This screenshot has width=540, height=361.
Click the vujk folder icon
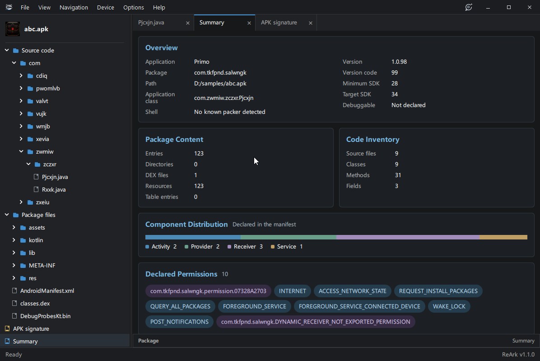(x=30, y=114)
